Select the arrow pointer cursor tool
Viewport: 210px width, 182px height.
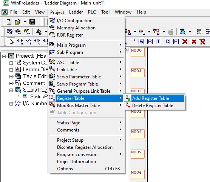tap(11, 42)
